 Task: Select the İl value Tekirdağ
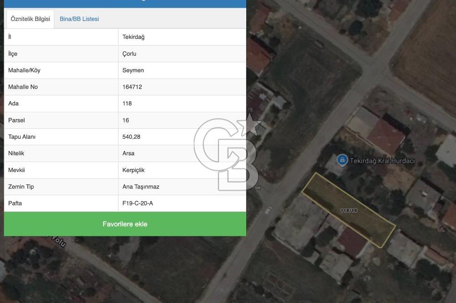(134, 37)
